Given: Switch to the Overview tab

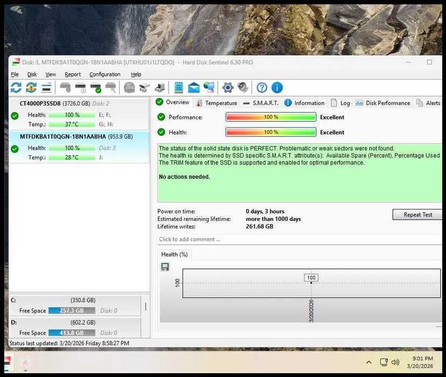Looking at the screenshot, I should click(173, 102).
